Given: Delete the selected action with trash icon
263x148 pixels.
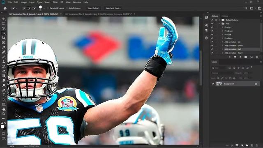Looking at the screenshot, I should [256, 57].
